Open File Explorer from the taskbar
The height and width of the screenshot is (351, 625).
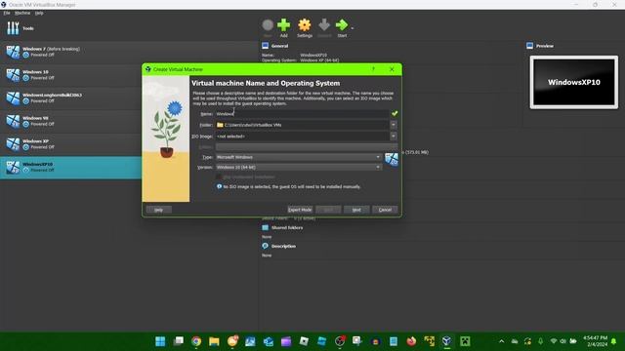pos(214,341)
